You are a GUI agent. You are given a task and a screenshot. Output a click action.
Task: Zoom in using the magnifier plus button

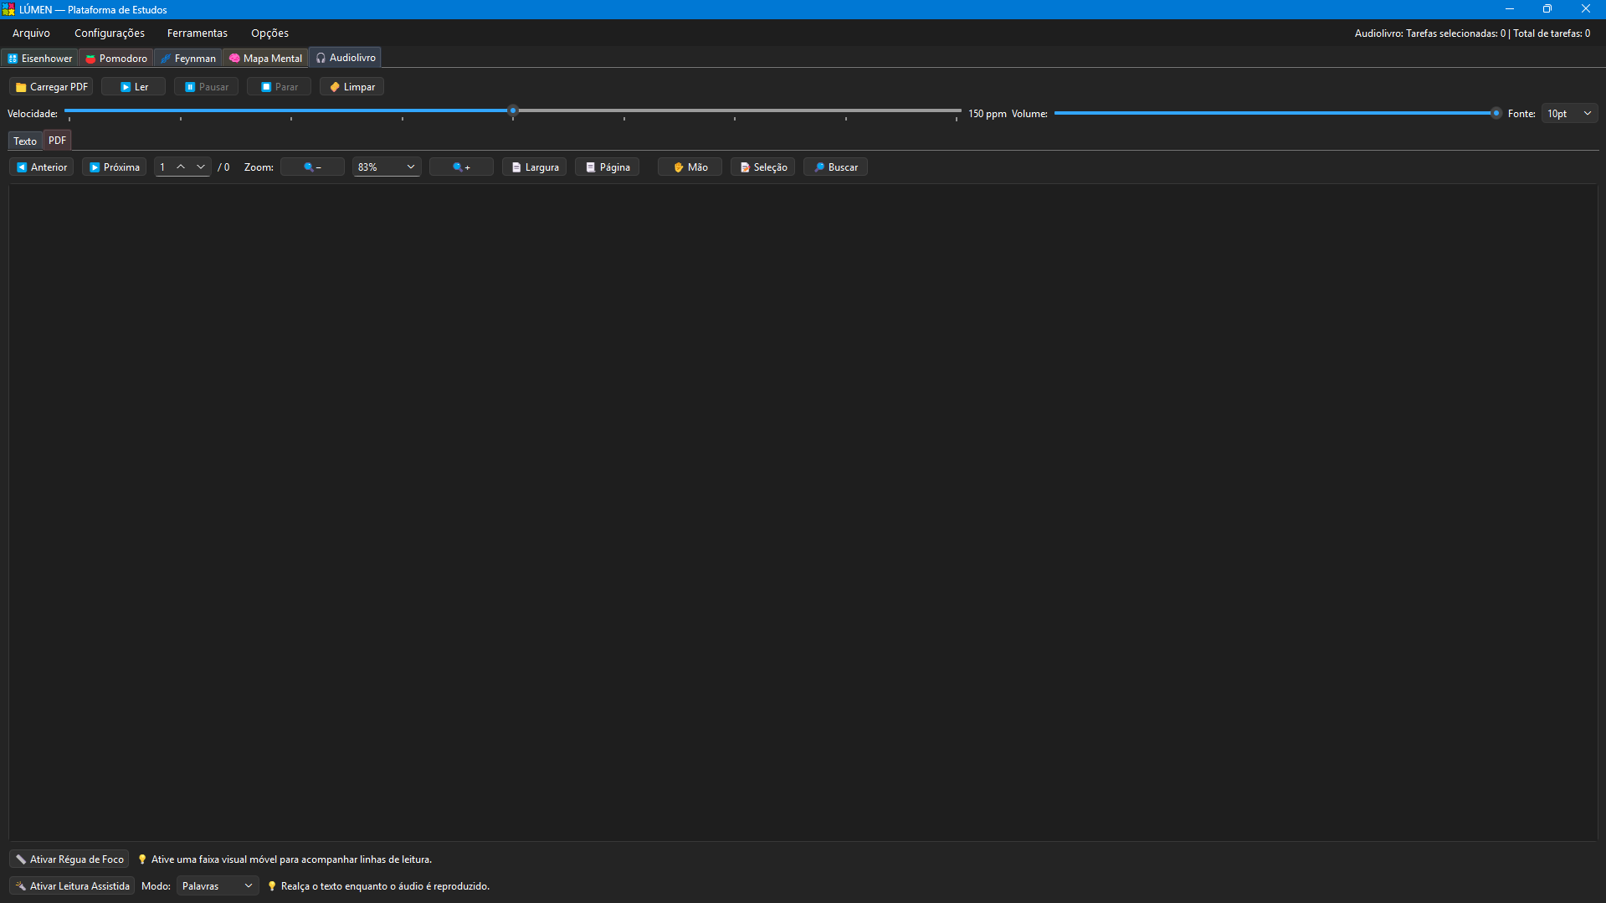point(461,167)
